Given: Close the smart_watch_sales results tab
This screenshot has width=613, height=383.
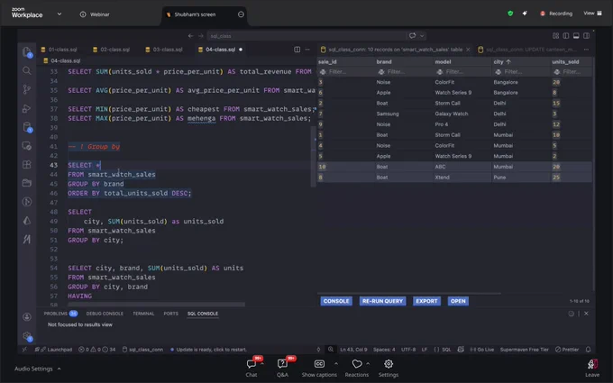Looking at the screenshot, I should [468, 50].
